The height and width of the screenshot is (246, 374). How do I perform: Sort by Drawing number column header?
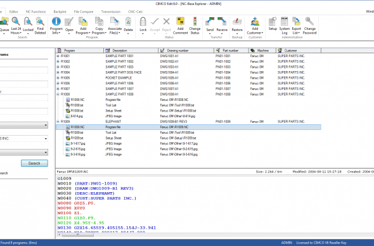click(x=186, y=50)
